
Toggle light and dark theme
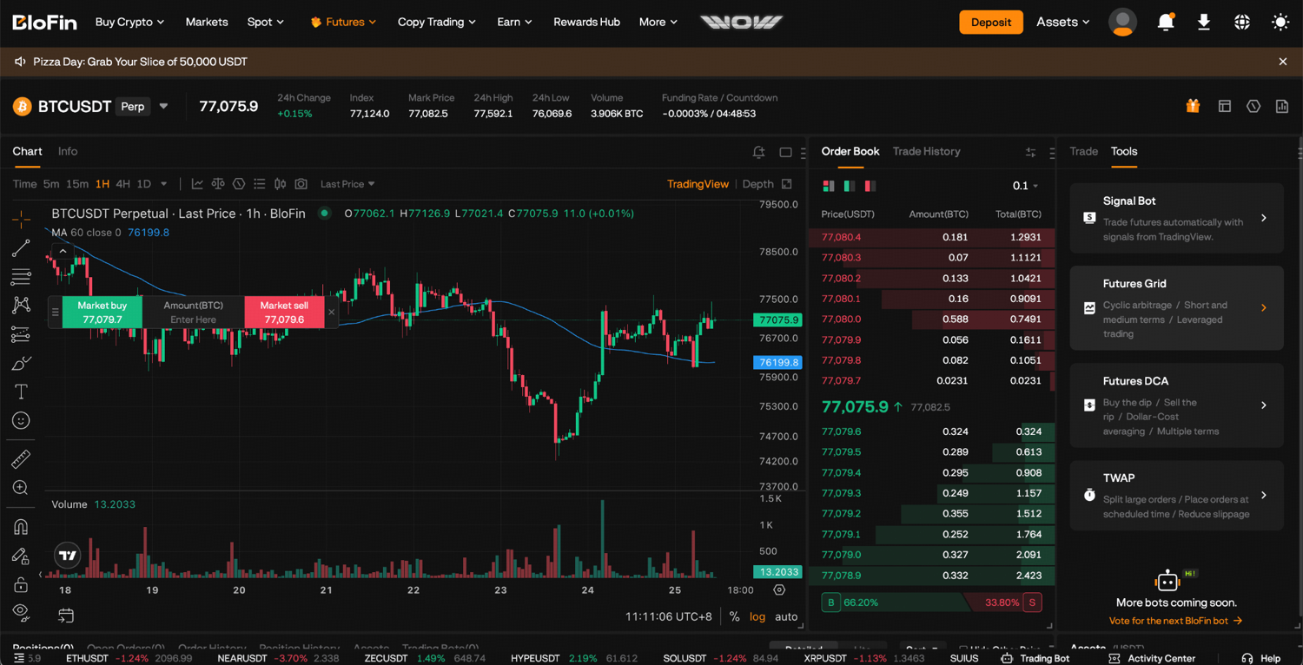pos(1280,23)
